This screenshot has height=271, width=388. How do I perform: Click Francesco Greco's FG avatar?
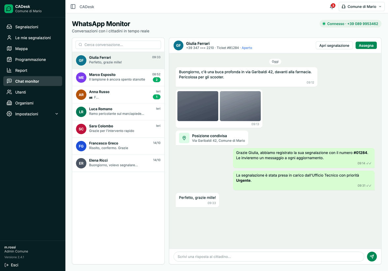pyautogui.click(x=81, y=146)
